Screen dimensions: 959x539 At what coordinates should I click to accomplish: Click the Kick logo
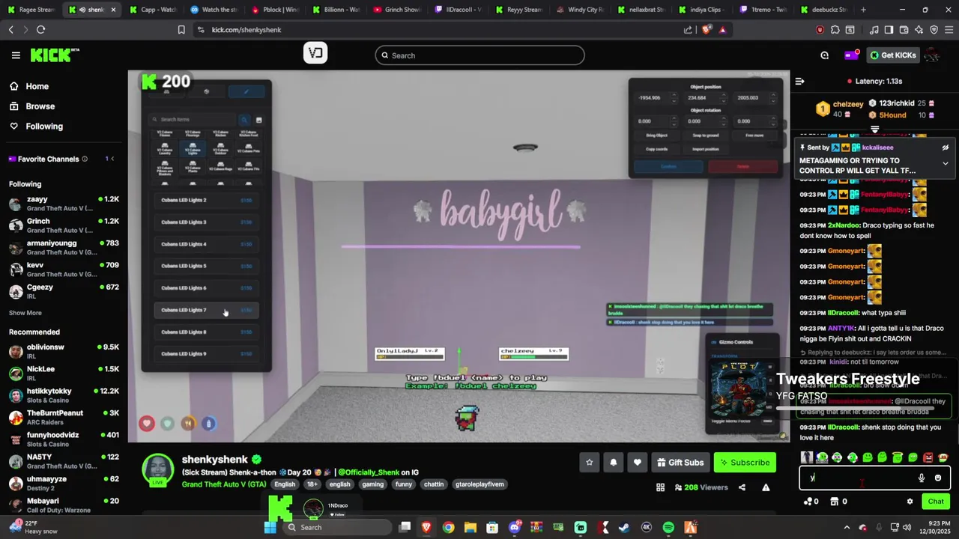click(x=55, y=55)
